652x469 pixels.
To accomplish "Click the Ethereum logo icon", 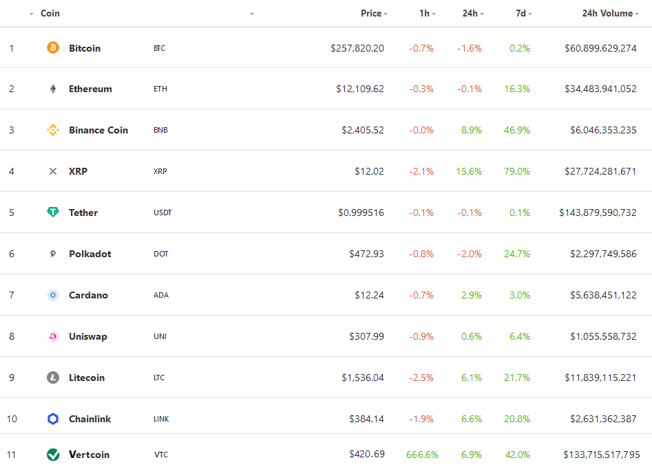I will [x=53, y=89].
